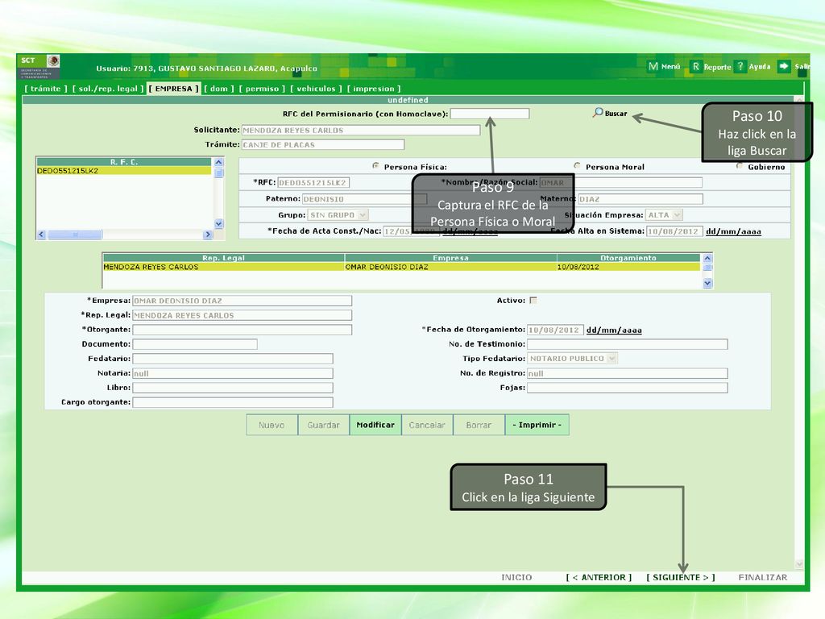The image size is (825, 619).
Task: Click the R.F.C. list scroll down arrow
Action: 219,223
